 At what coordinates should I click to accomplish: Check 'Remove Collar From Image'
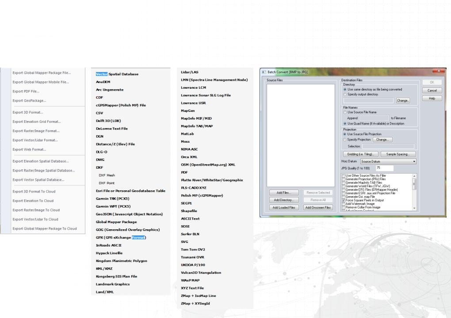pyautogui.click(x=344, y=207)
